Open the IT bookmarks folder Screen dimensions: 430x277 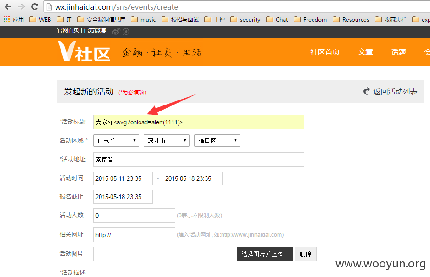[64, 19]
